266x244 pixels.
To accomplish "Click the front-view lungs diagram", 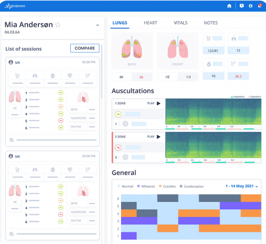I will click(177, 49).
